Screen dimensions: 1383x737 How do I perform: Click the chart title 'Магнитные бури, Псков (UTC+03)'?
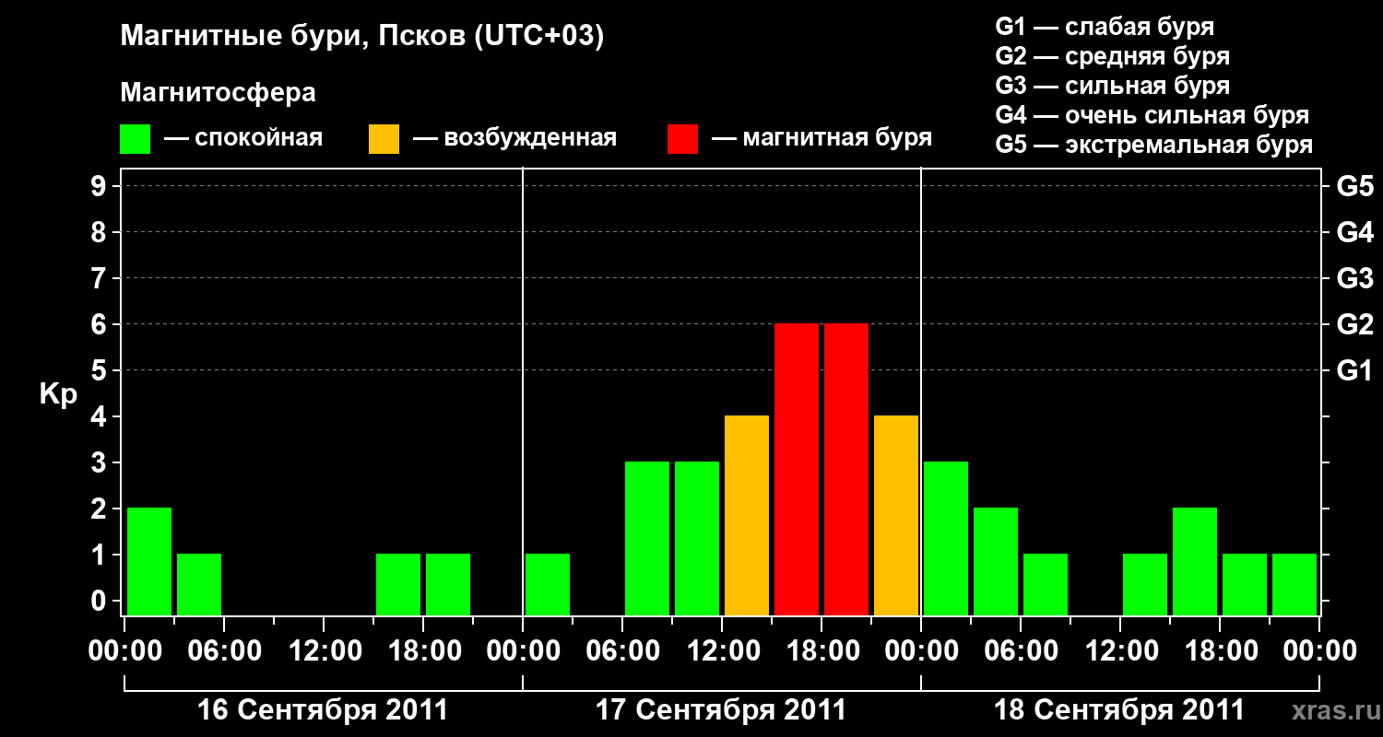(362, 38)
